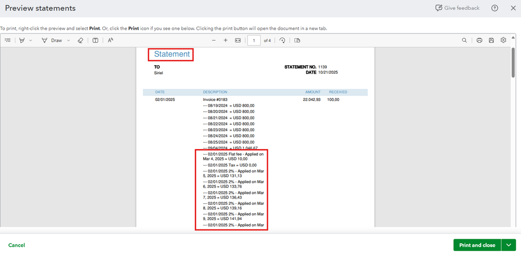Screen dimensions: 521x255
Task: Switch page view layout
Action: click(x=298, y=40)
